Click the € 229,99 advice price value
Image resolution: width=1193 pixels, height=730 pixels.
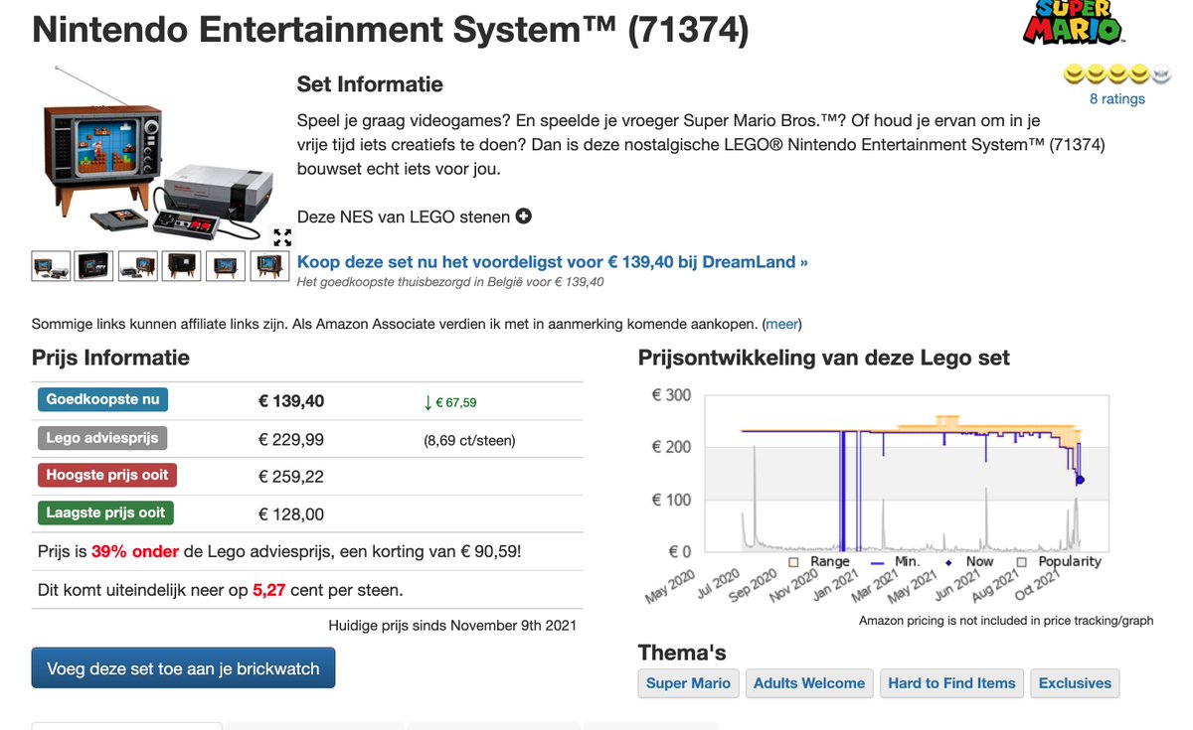(x=291, y=439)
